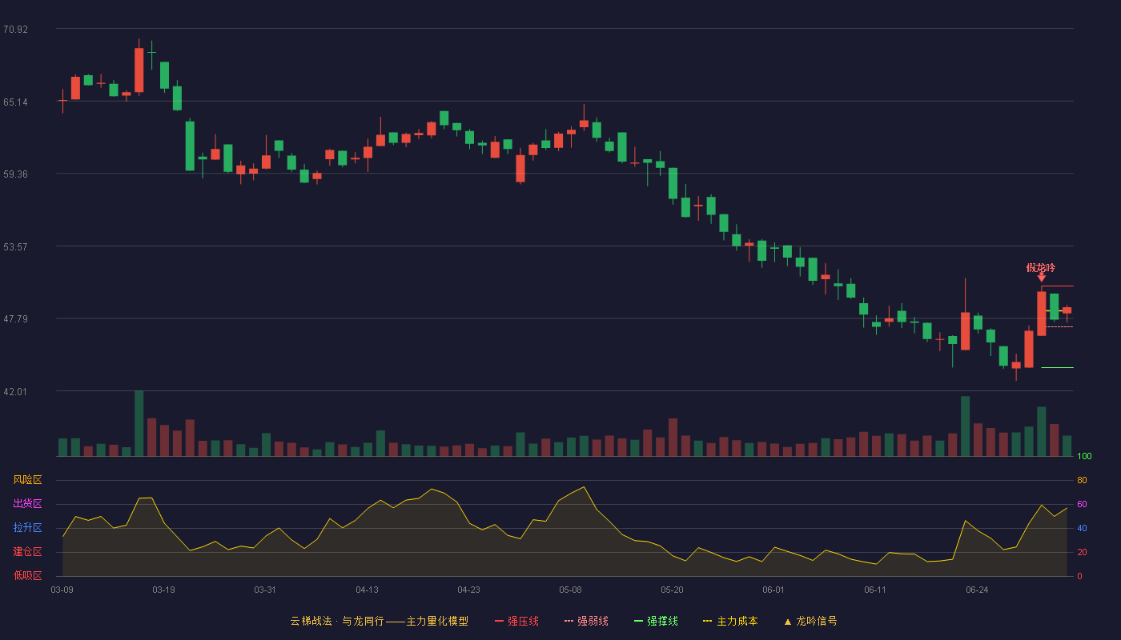Select the large red candlestick under 假龙吟
1121x640 pixels.
(1041, 314)
